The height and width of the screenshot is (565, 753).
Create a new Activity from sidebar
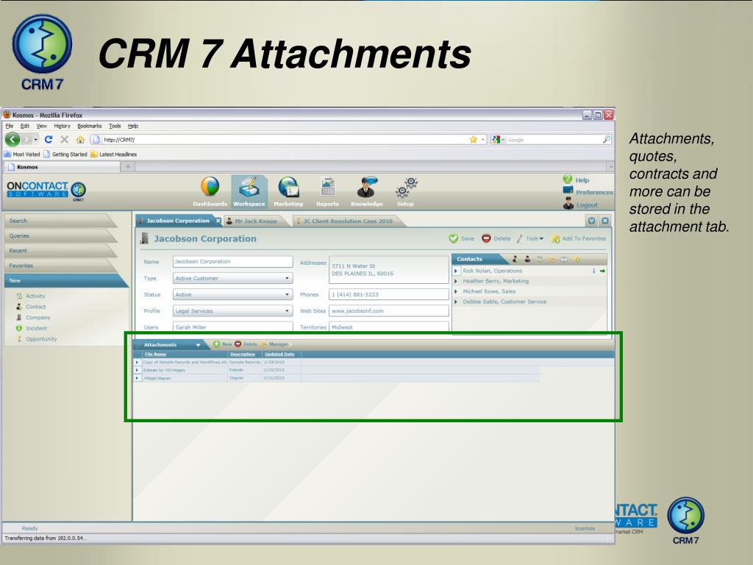click(35, 296)
